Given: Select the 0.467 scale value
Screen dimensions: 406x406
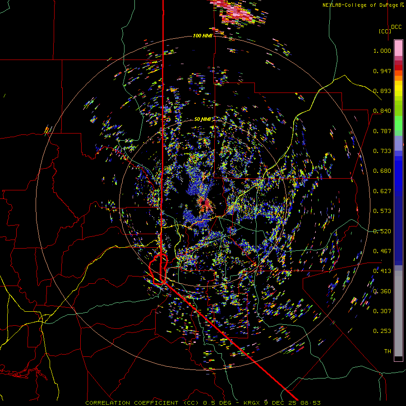Looking at the screenshot, I should 382,251.
